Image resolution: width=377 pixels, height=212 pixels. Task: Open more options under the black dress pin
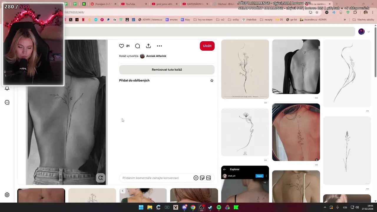(x=316, y=98)
